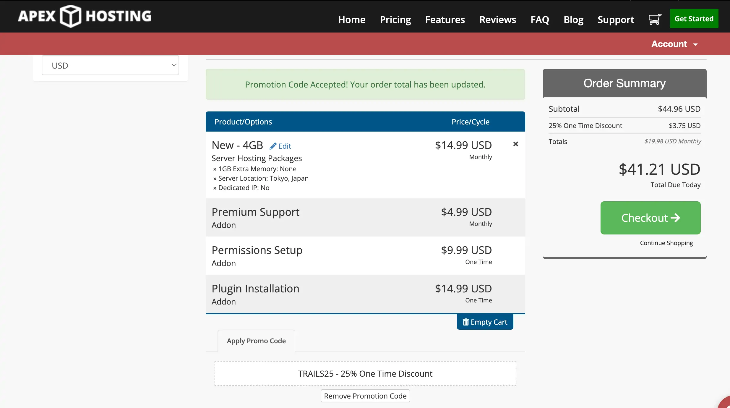Click the Permissions Setup addon name
The width and height of the screenshot is (730, 408).
(x=257, y=250)
